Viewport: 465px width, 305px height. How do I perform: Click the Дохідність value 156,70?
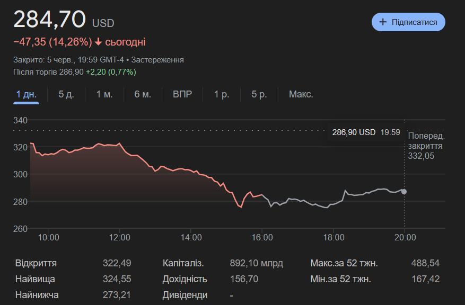[244, 279]
